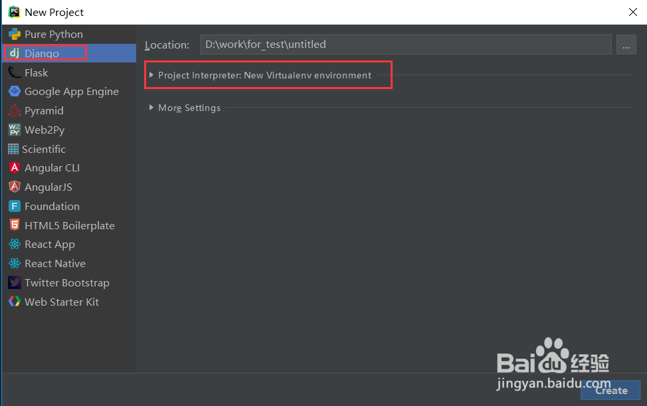Select the Scientific grid icon
This screenshot has width=647, height=406.
click(13, 149)
